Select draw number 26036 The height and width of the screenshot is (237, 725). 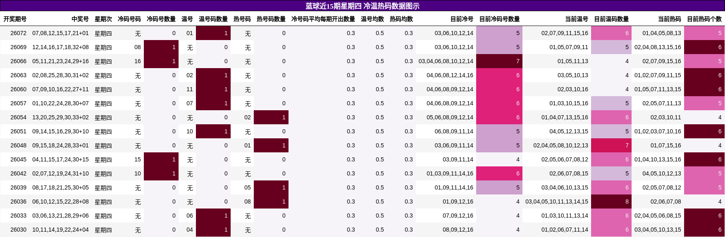pyautogui.click(x=18, y=201)
